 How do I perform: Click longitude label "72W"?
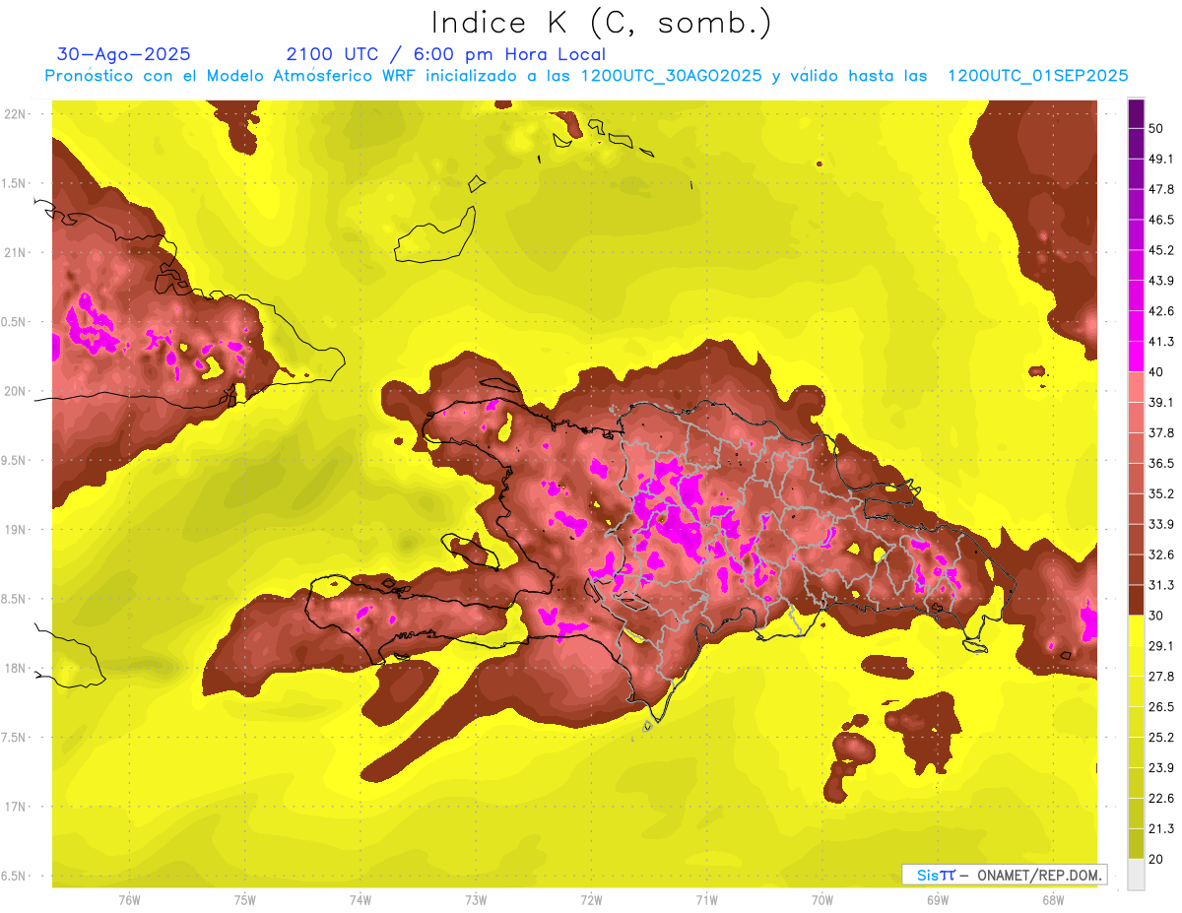point(591,899)
